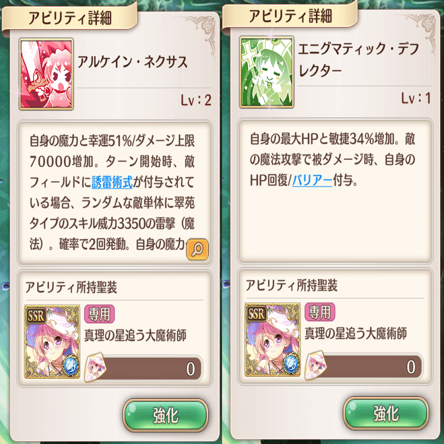444x444 pixels.
Task: Tap the left panel's character shard icon
Action: click(x=96, y=368)
